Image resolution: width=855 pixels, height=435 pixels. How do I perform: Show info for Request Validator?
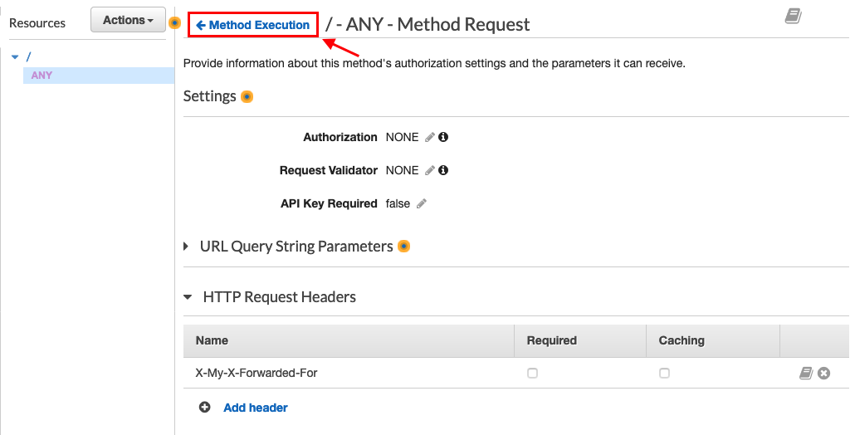pos(443,170)
